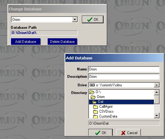Click the CallMgmt folder icon
Viewport: 165px width, 139px height.
pos(95,107)
